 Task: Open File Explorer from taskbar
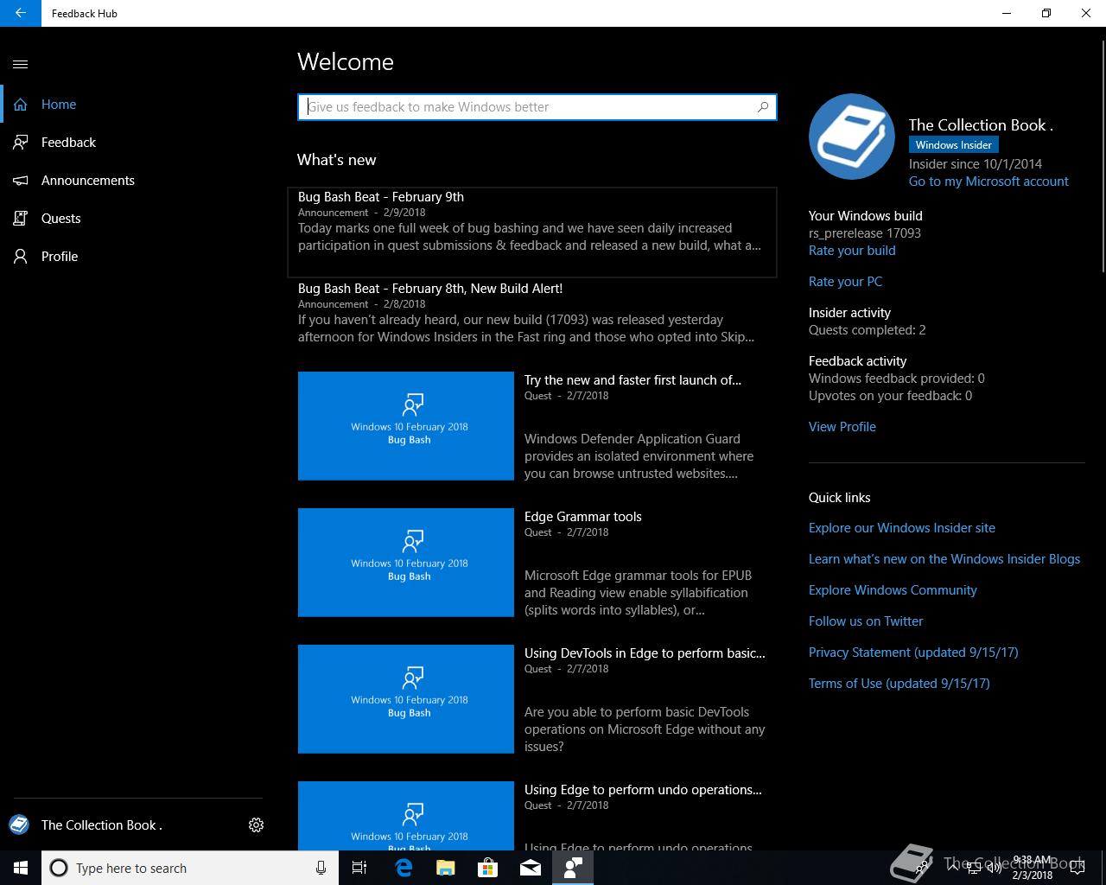(445, 868)
